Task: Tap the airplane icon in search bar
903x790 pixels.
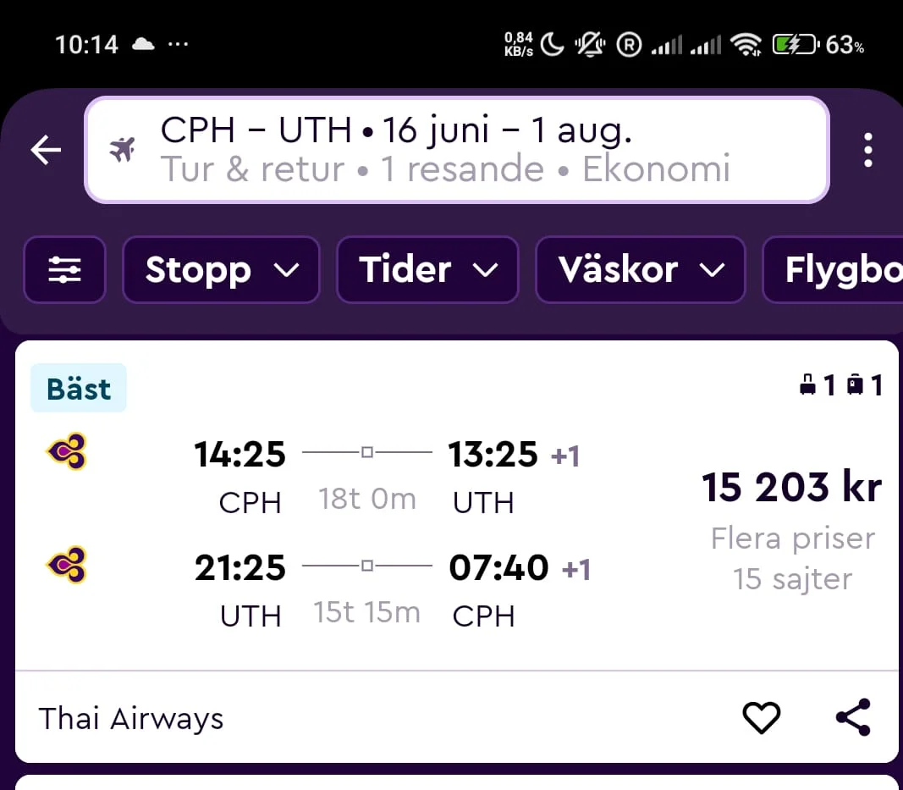Action: point(123,152)
